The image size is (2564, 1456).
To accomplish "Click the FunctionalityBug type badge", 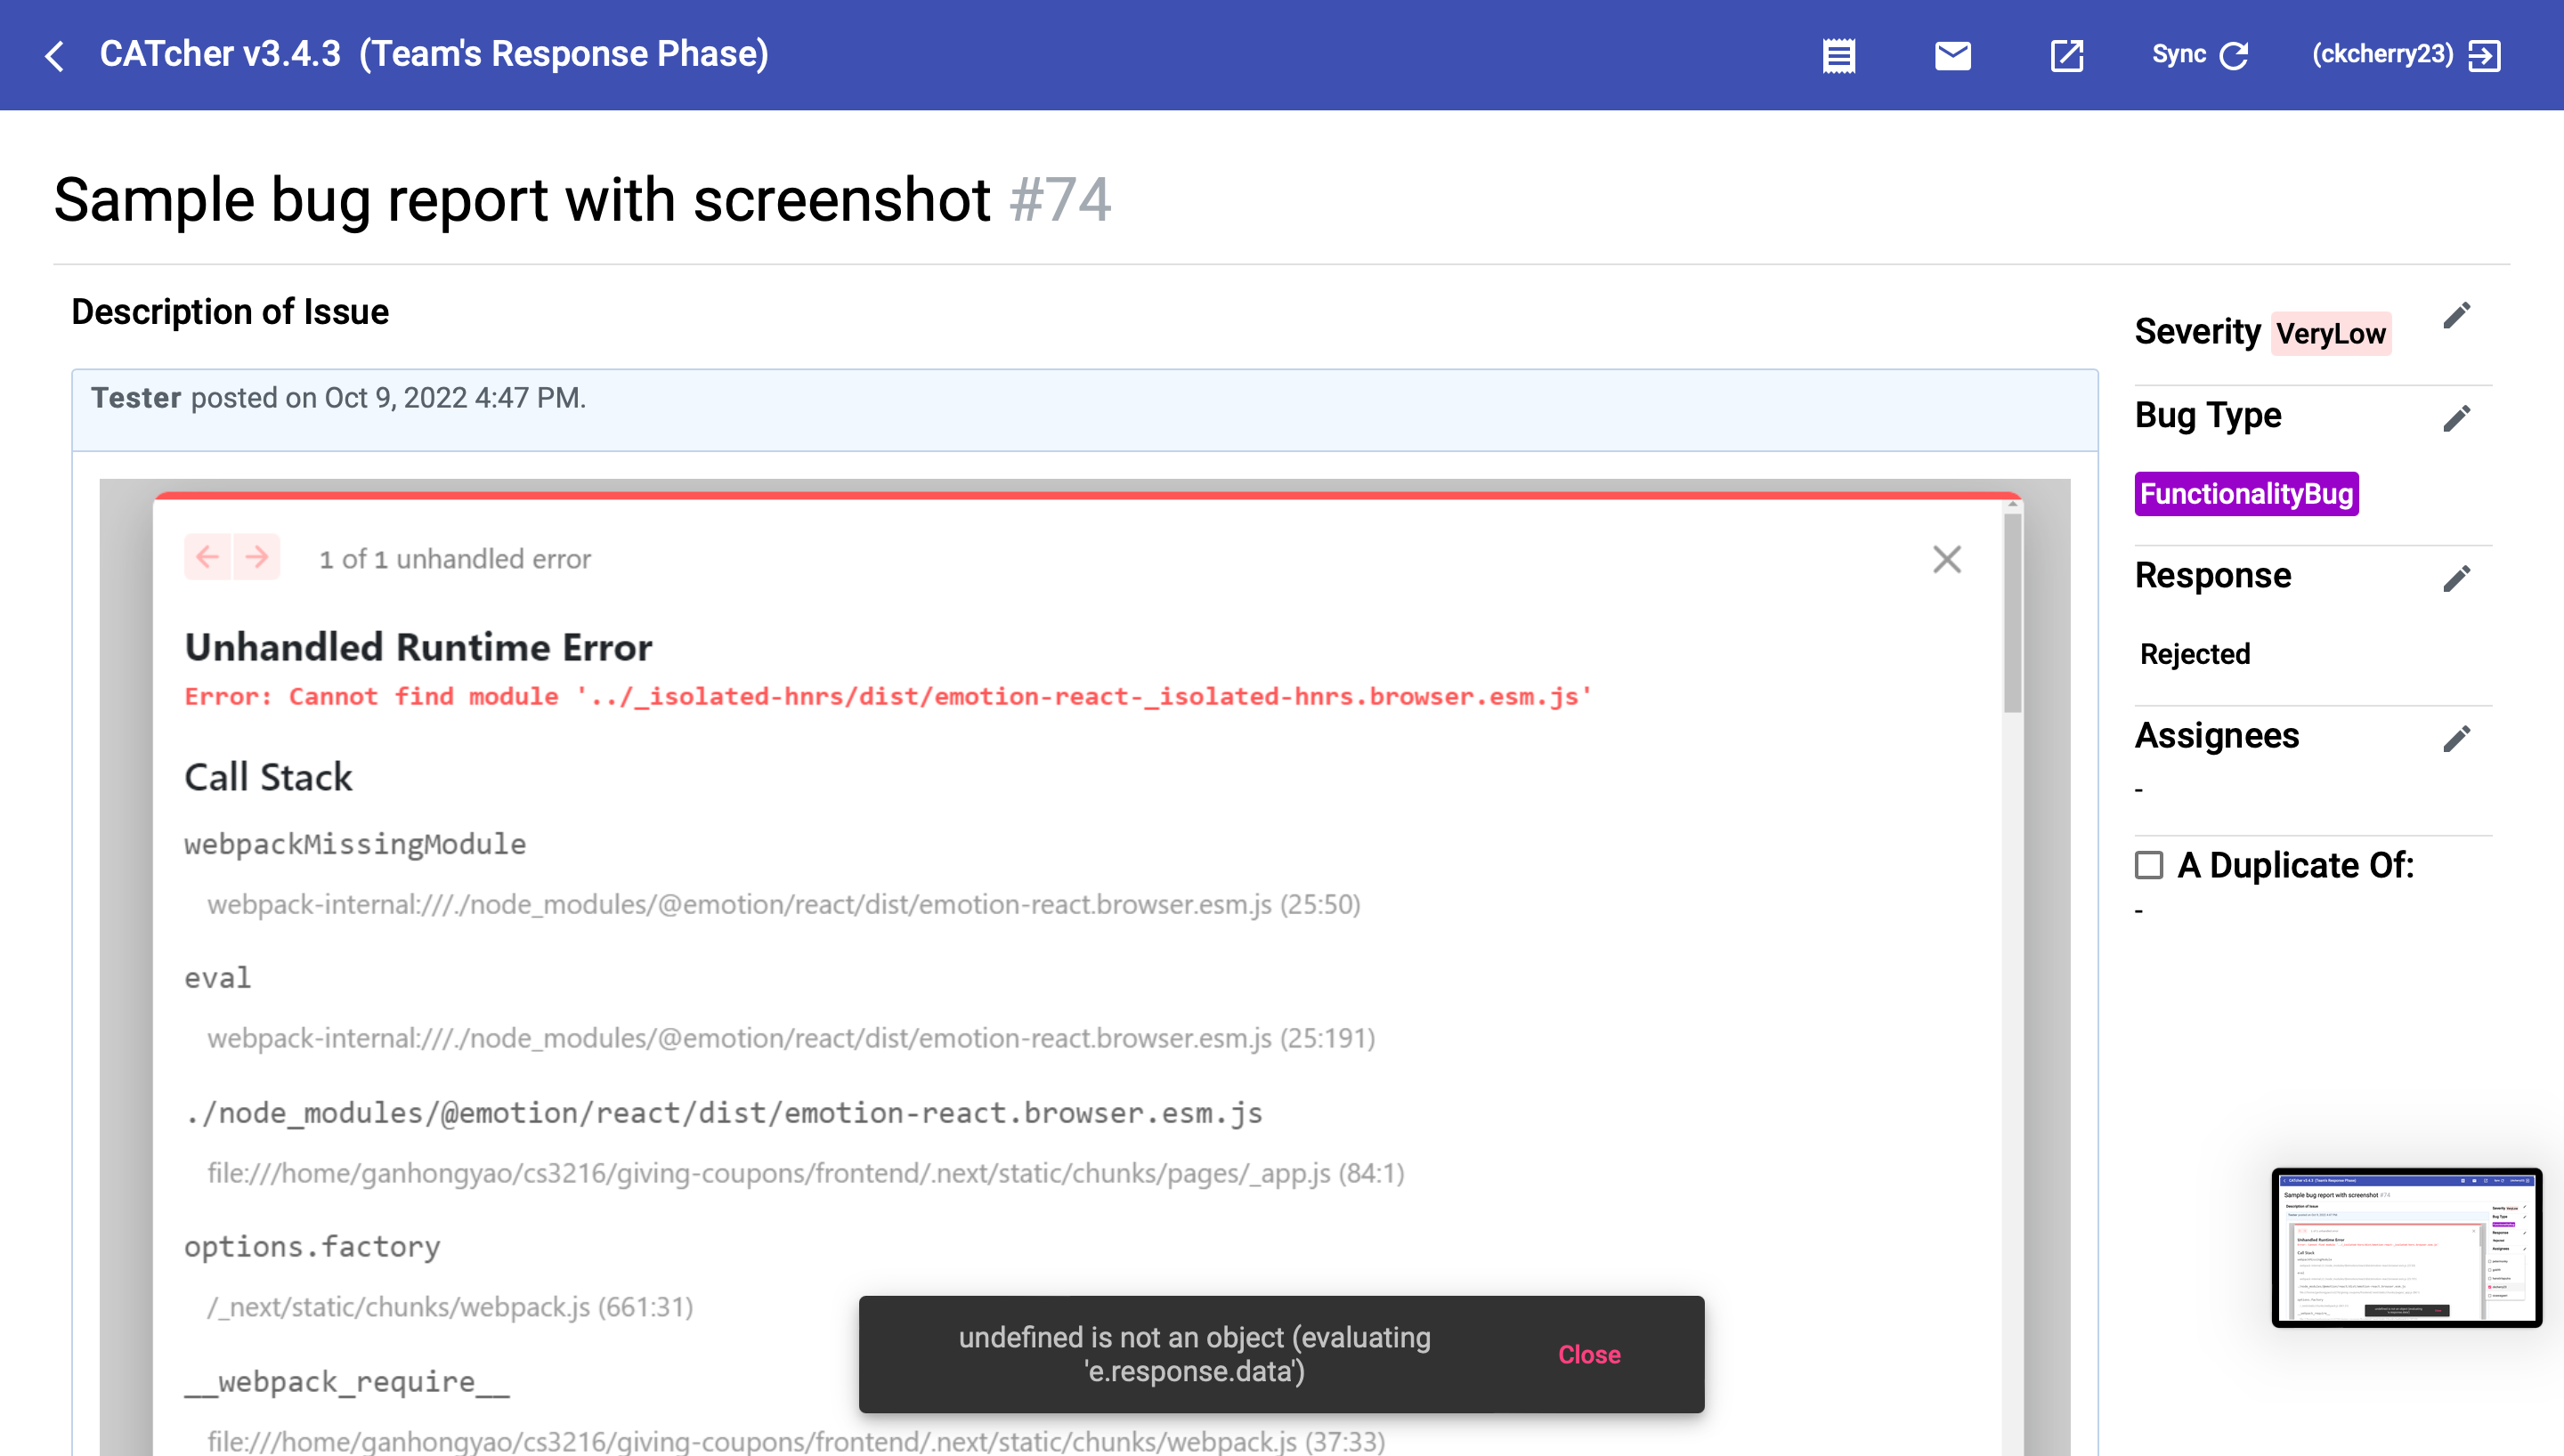I will pos(2246,494).
